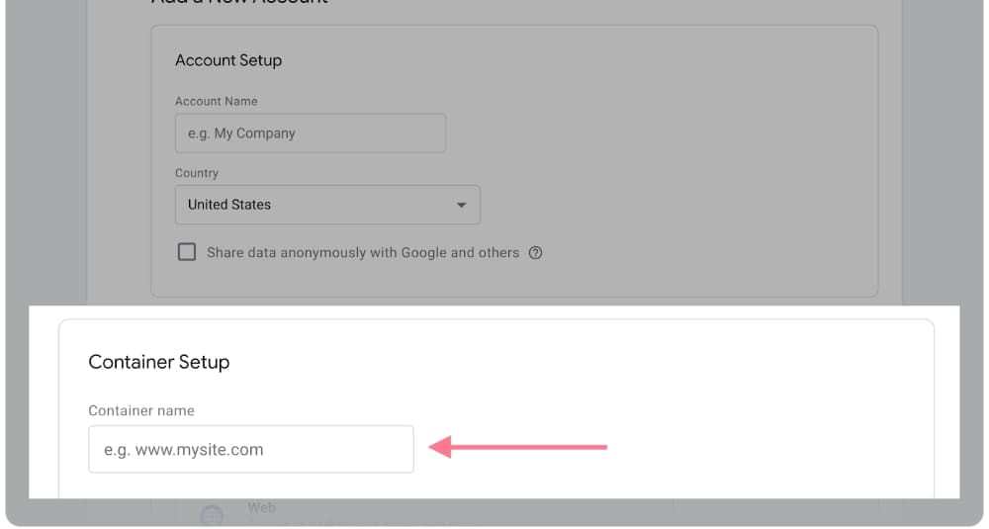The image size is (989, 529).
Task: Open help for sharing data anonymously
Action: [x=535, y=253]
